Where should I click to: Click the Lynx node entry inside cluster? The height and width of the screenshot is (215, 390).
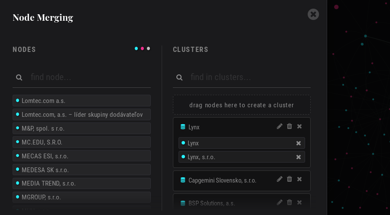tap(242, 143)
